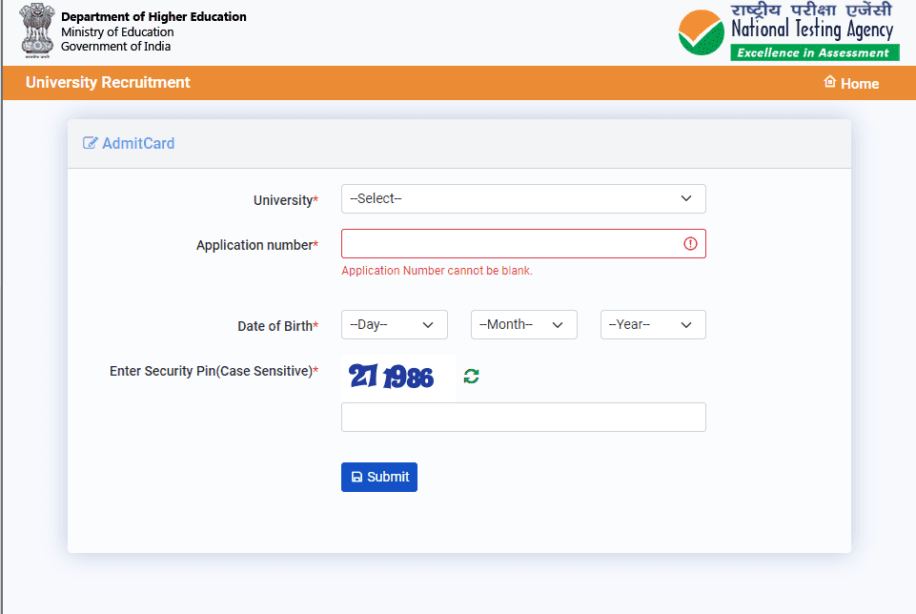Go to Home in the navigation bar
Screen dimensions: 916x614
click(x=859, y=84)
